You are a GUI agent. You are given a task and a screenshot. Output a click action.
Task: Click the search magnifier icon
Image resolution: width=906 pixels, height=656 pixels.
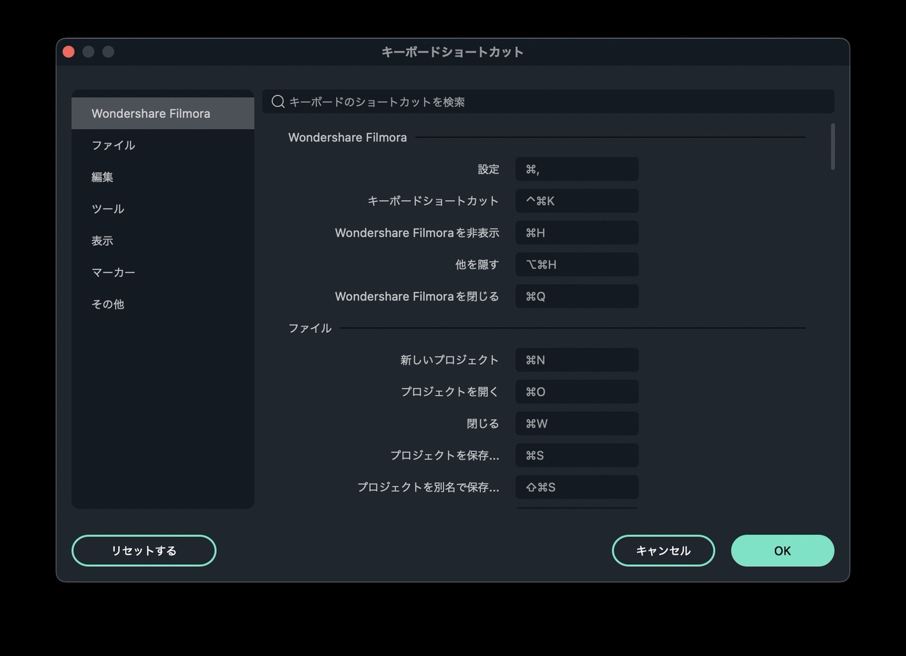(x=278, y=101)
